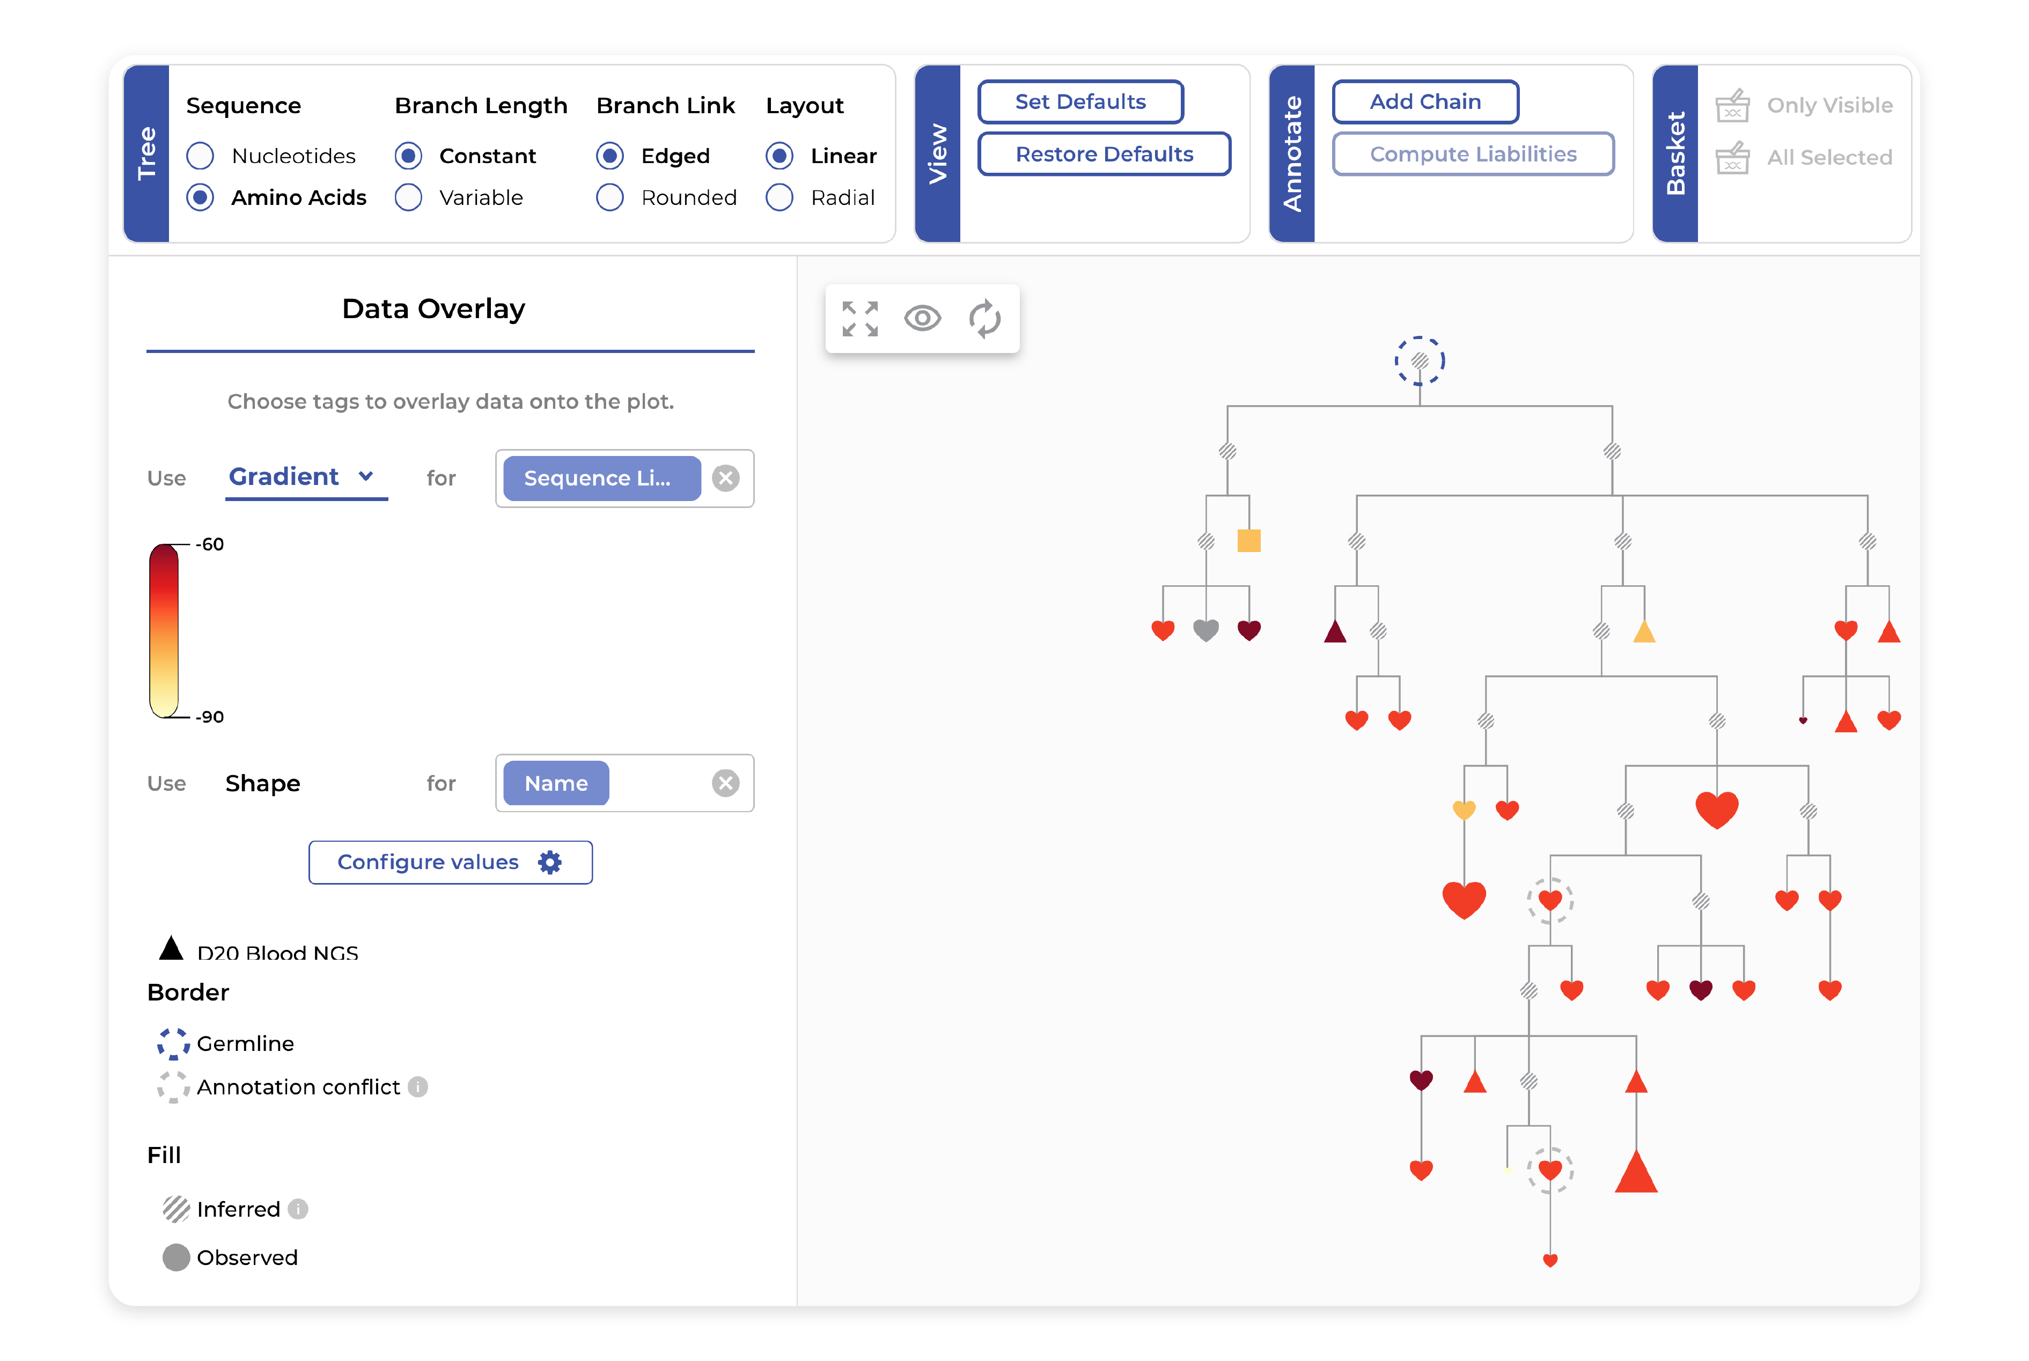Click the Data Overlay heading
This screenshot has height=1361, width=2029.
433,308
